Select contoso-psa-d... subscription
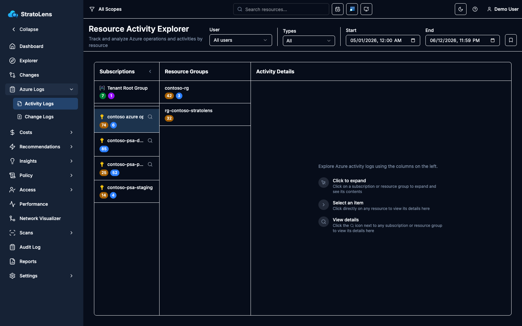The image size is (522, 326). tap(127, 144)
